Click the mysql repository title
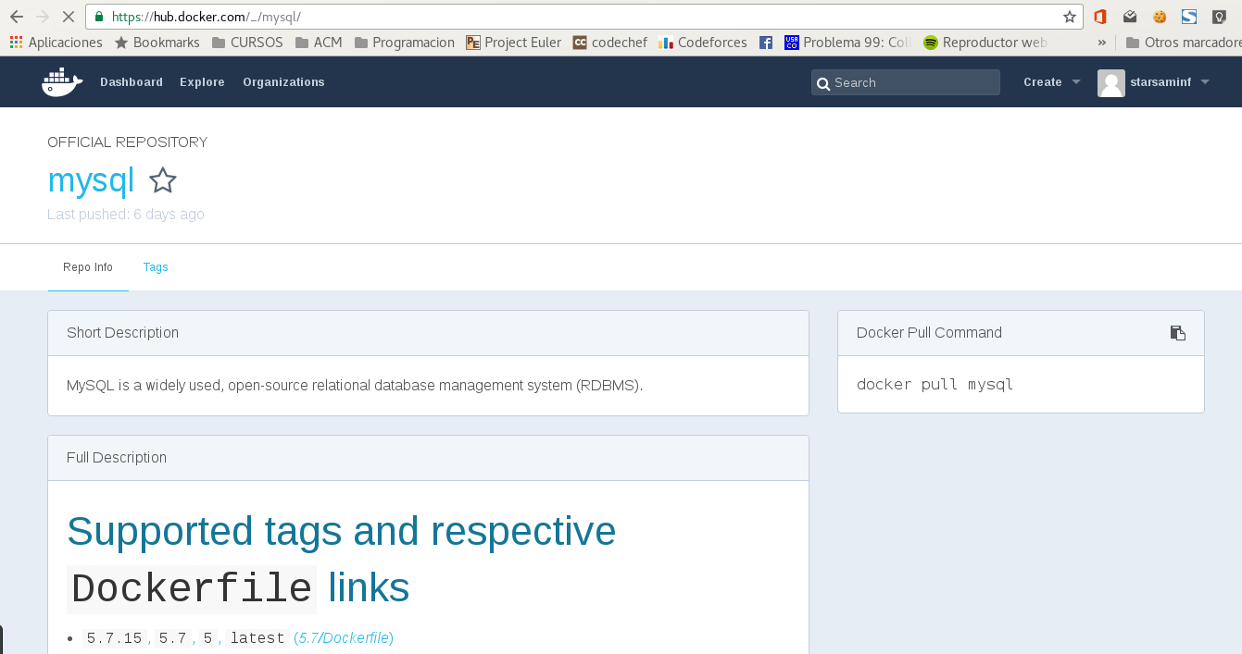 click(x=91, y=180)
